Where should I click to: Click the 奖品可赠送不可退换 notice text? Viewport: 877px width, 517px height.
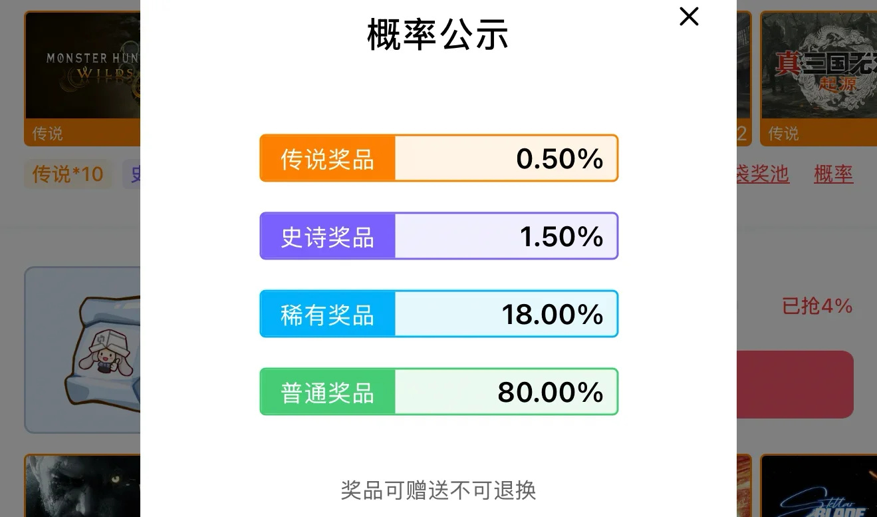[x=438, y=490]
